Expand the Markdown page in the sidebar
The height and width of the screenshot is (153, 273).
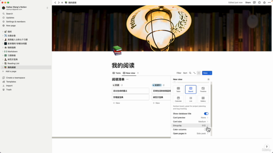click(x=3, y=51)
